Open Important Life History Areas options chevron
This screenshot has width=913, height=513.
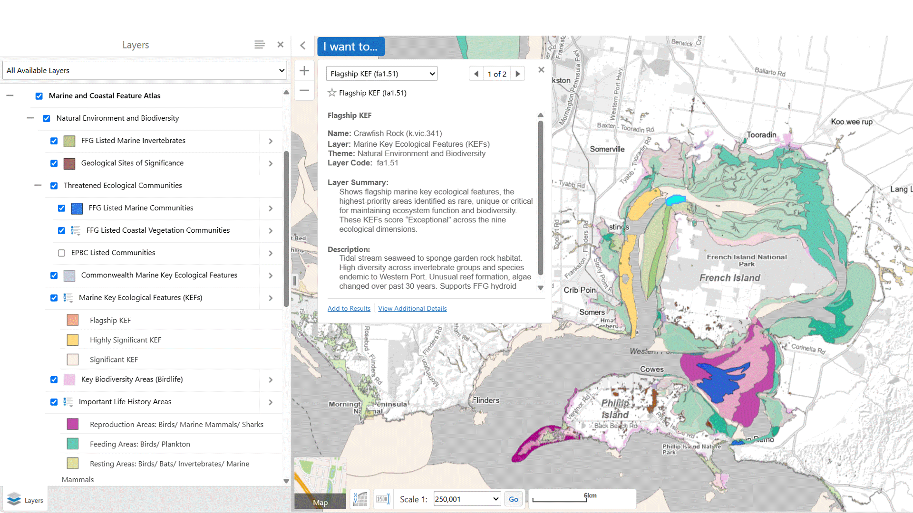(x=271, y=402)
